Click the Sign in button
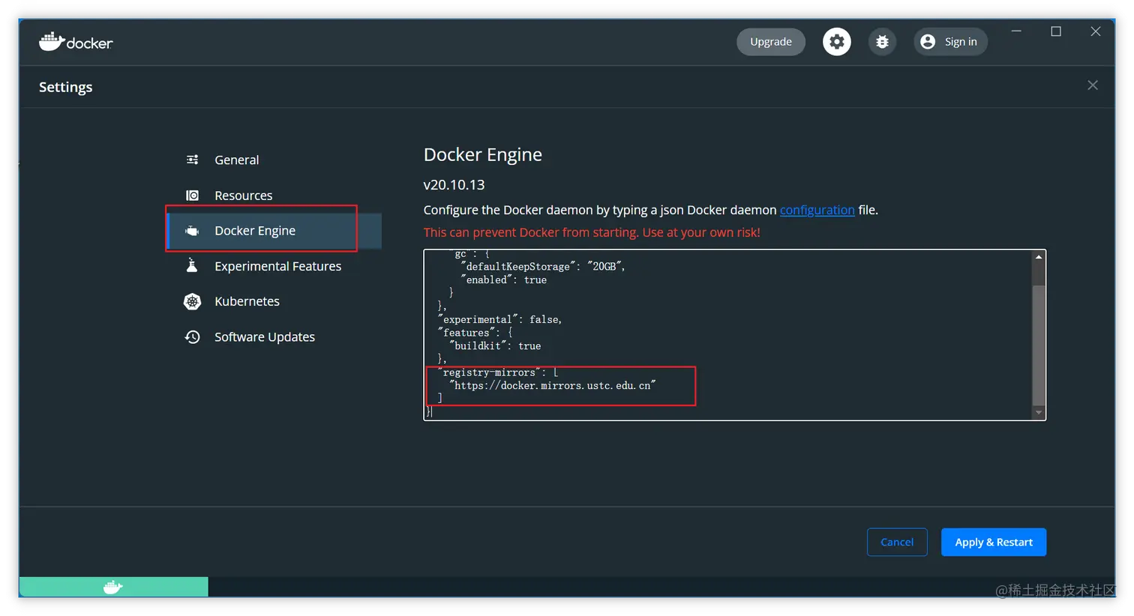Screen dimensions: 1134x616 (950, 42)
